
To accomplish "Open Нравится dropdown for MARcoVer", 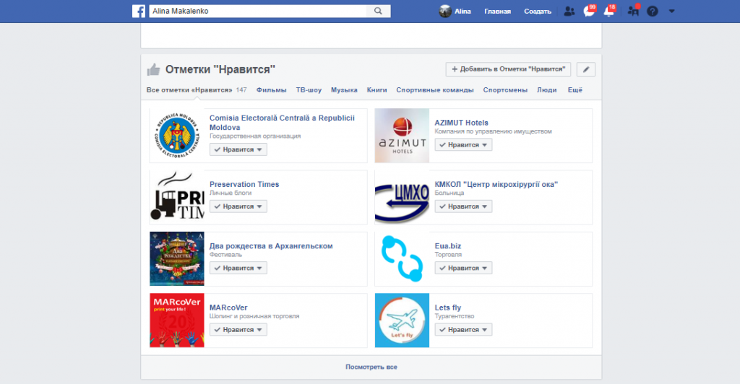I will tap(238, 330).
